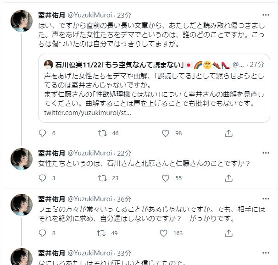Reply to the tweet with 8 replies
This screenshot has height=265, width=278.
(x=43, y=233)
